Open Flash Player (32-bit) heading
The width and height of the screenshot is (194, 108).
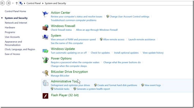tap(65, 95)
